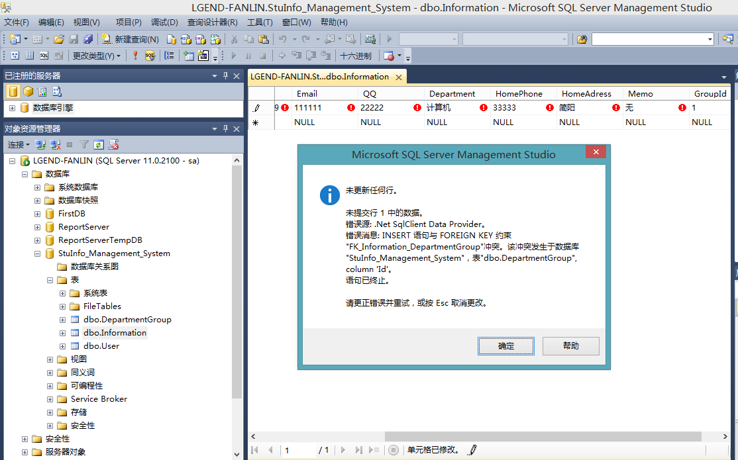Open the Registered Servers panel options dropdown
738x460 pixels.
[x=215, y=75]
